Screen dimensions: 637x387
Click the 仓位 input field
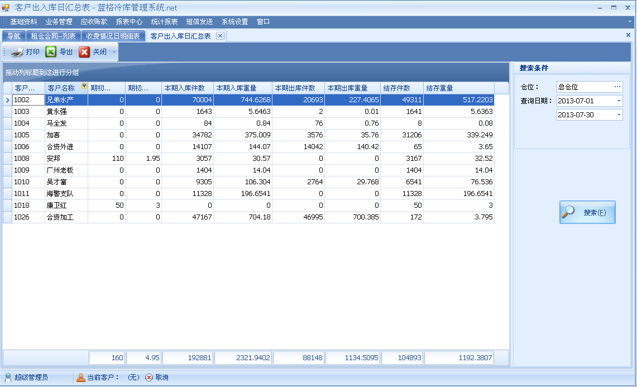(x=583, y=87)
